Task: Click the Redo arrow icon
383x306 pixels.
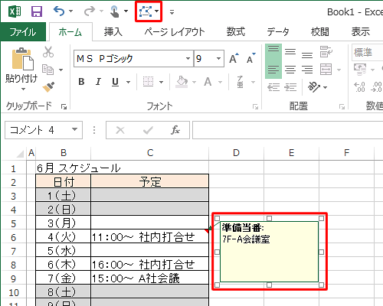Action: pyautogui.click(x=90, y=11)
